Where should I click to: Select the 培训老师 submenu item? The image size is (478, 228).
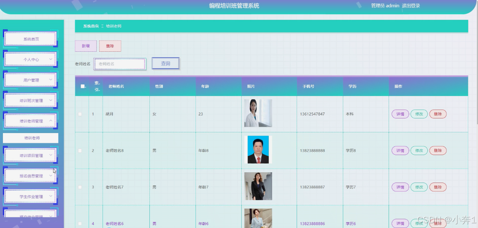31,138
